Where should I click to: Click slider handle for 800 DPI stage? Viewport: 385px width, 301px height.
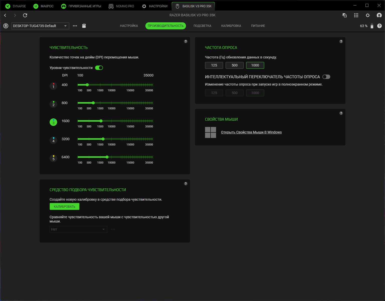[x=93, y=103]
